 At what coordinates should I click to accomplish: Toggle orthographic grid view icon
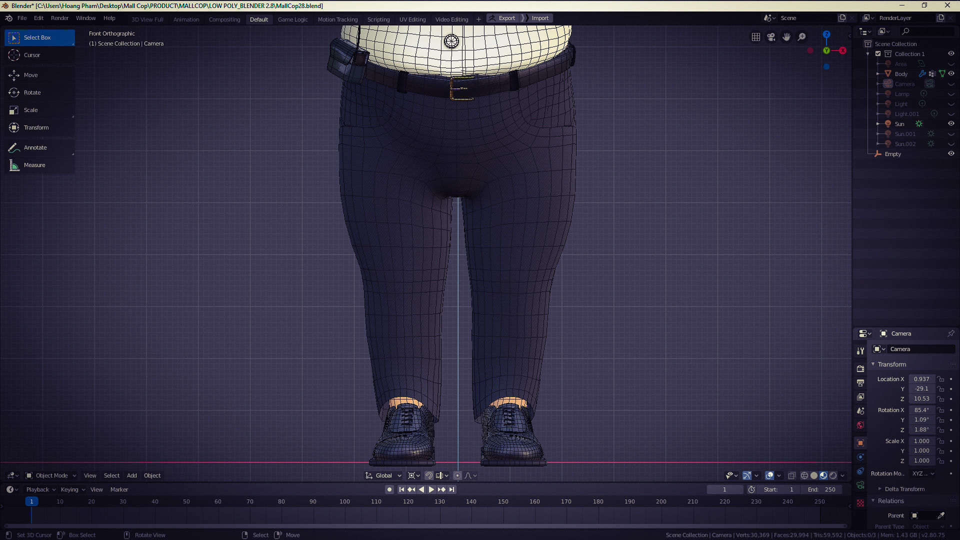tap(756, 37)
